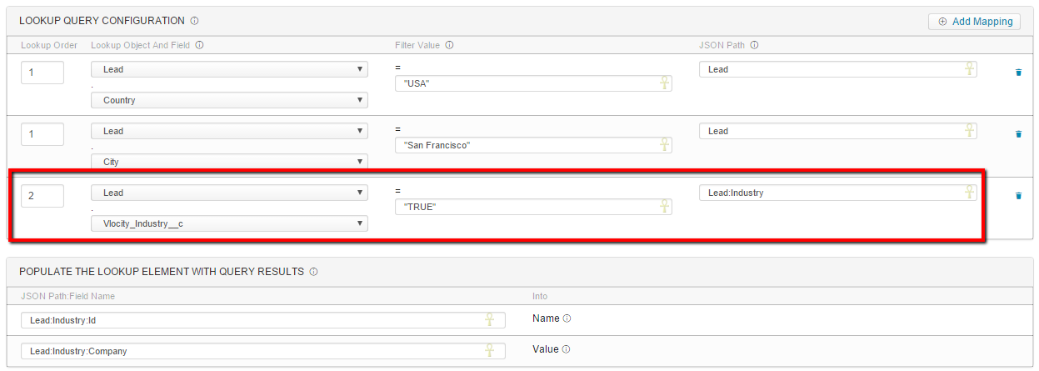The image size is (1039, 371).
Task: Click Lookup Order field containing 2
Action: click(x=42, y=196)
